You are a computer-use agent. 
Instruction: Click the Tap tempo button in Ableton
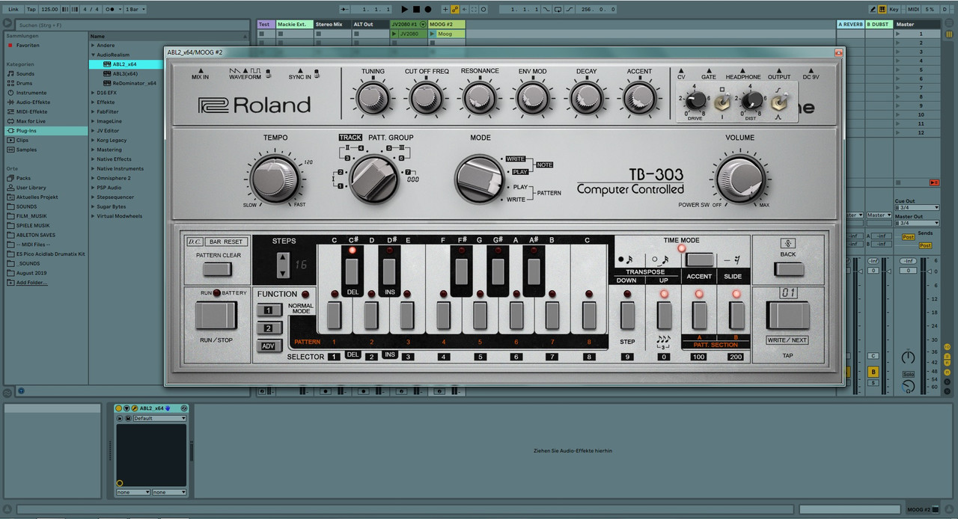31,9
